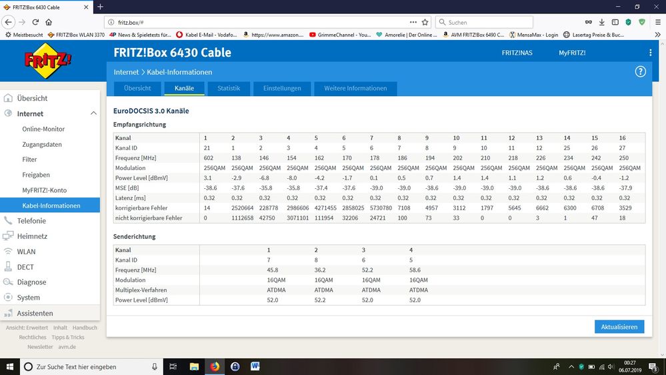Toggle Firefox sidebar icon
The height and width of the screenshot is (375, 666).
(615, 22)
